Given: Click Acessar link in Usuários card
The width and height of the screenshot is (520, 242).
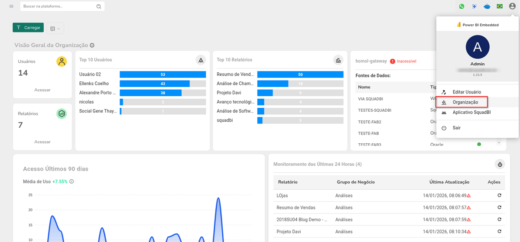Looking at the screenshot, I should tap(42, 90).
